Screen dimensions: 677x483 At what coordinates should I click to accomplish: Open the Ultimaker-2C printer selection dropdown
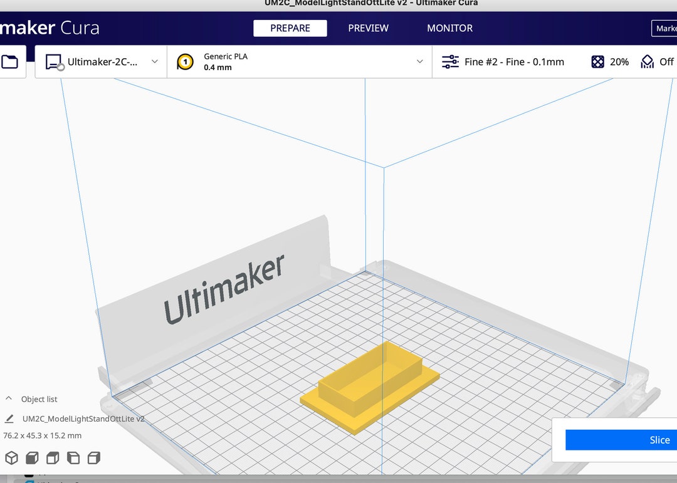pyautogui.click(x=154, y=61)
